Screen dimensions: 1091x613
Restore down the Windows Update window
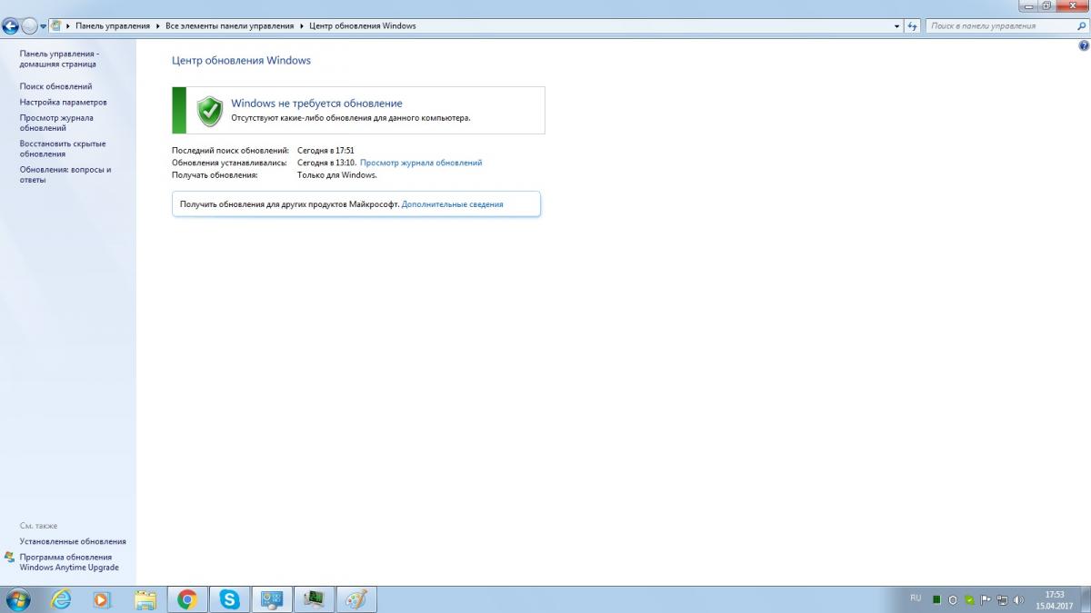coord(1046,6)
